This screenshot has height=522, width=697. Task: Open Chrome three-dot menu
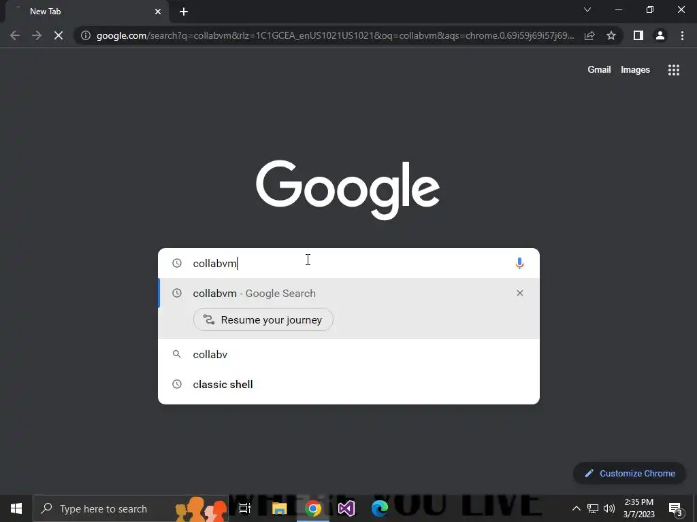[682, 35]
